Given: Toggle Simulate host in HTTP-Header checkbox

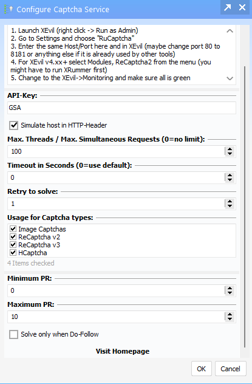Looking at the screenshot, I should click(x=14, y=125).
